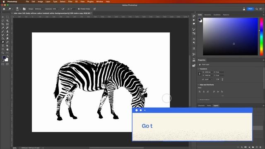Select the Crop tool
The image size is (265, 149).
pyautogui.click(x=3, y=24)
